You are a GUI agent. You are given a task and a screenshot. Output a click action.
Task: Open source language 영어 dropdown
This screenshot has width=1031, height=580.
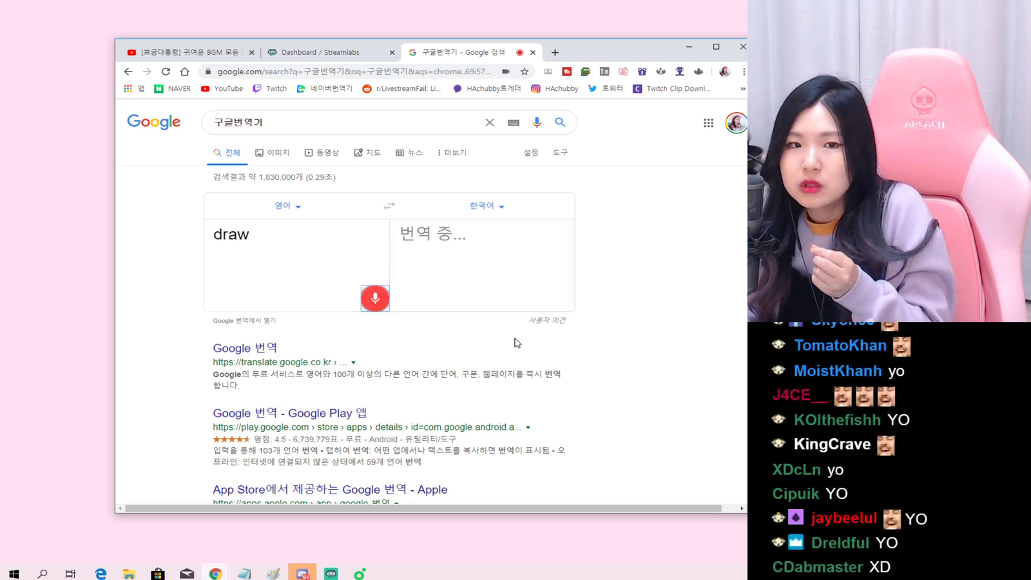288,206
